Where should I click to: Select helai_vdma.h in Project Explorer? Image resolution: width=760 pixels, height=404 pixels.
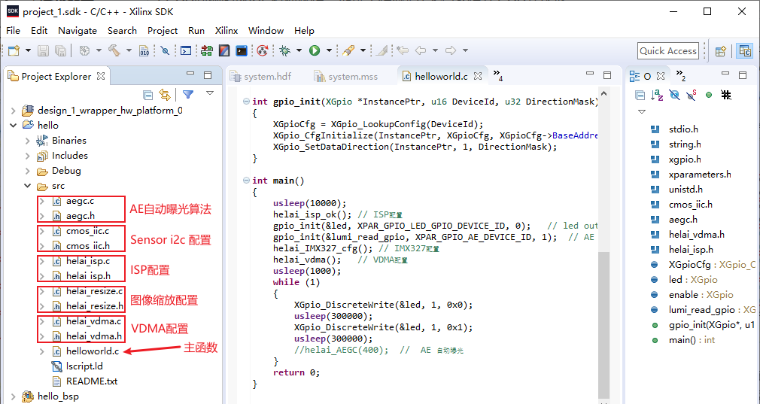pyautogui.click(x=94, y=336)
